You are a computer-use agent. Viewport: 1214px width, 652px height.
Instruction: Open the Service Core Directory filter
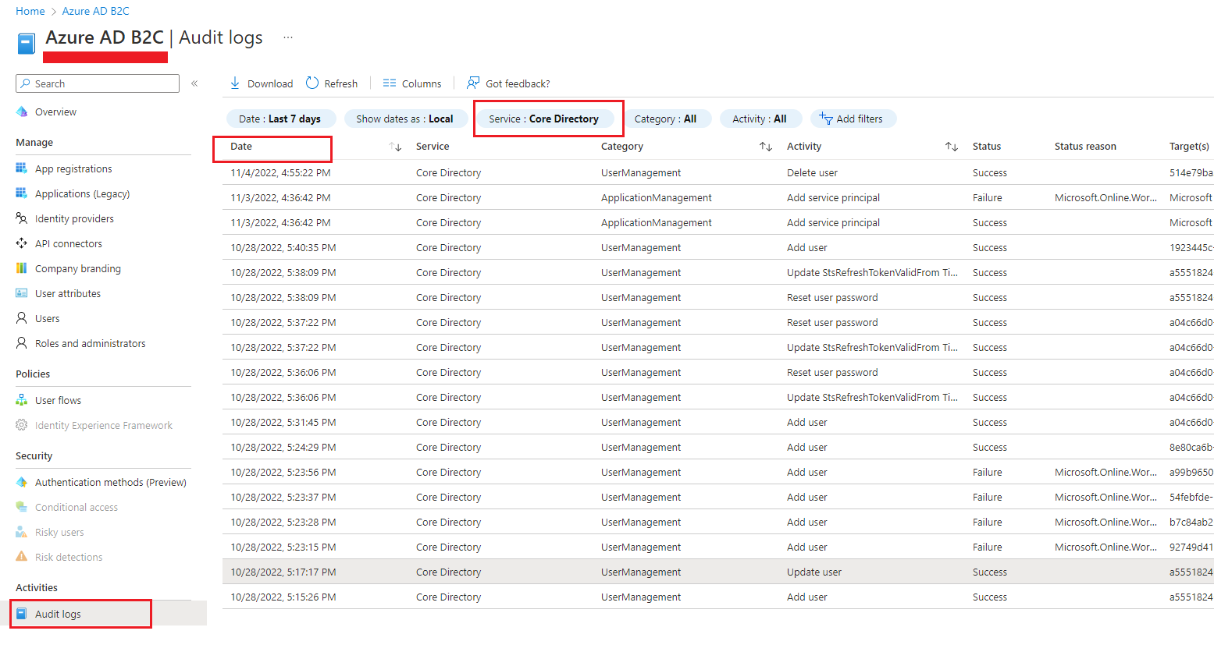click(x=544, y=119)
